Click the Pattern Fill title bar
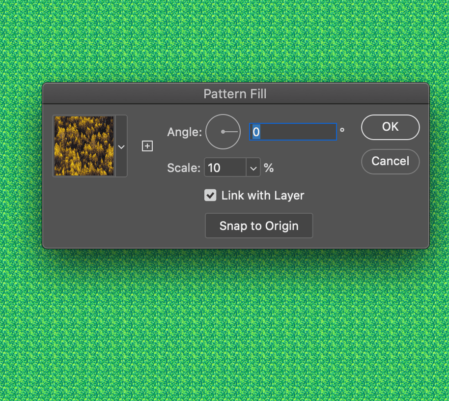 click(235, 93)
